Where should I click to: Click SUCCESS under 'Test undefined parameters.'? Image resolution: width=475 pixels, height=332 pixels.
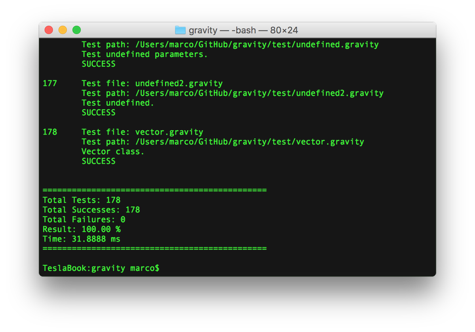click(x=99, y=64)
